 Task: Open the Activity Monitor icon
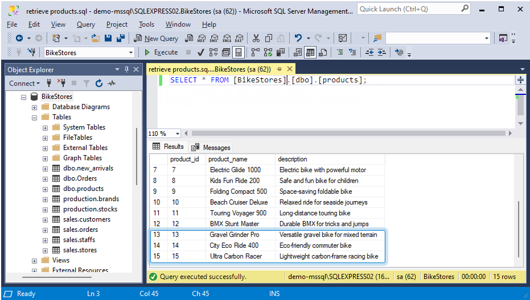coord(343,39)
